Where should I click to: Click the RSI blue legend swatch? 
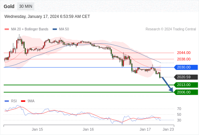coord(7,101)
